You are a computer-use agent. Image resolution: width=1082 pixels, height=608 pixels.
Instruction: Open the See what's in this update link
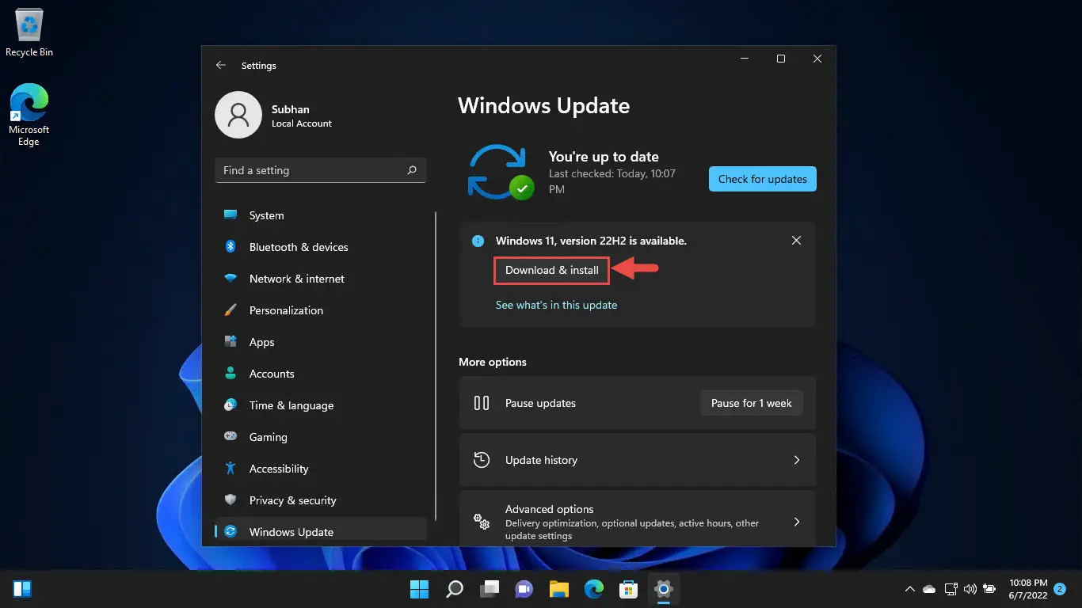tap(556, 305)
